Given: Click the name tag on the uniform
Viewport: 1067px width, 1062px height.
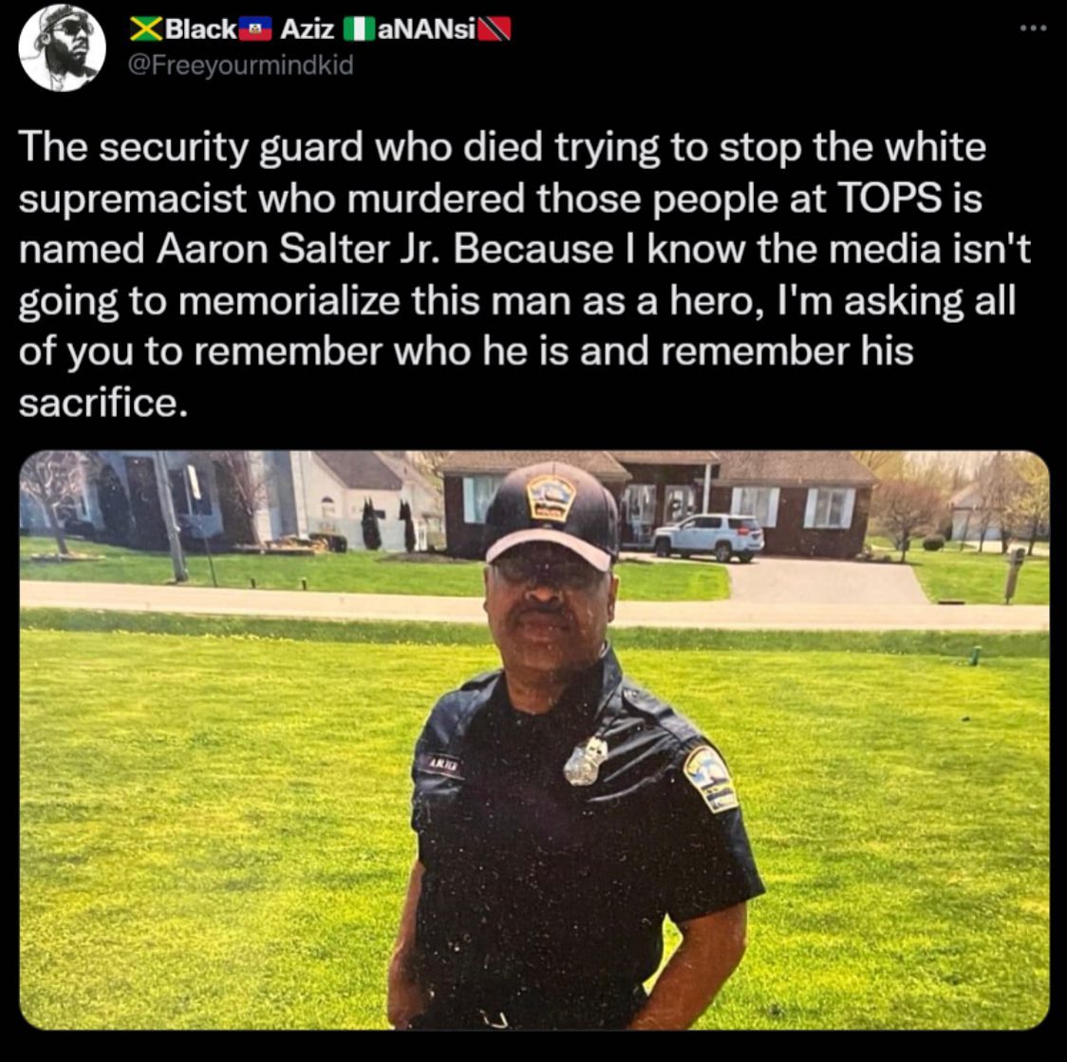Looking at the screenshot, I should pyautogui.click(x=445, y=765).
